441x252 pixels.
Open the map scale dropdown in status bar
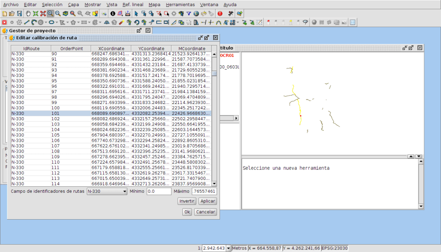click(x=228, y=249)
